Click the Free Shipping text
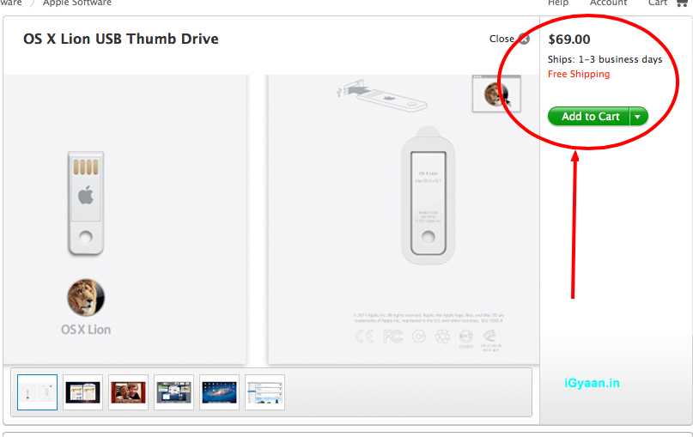 click(x=579, y=74)
